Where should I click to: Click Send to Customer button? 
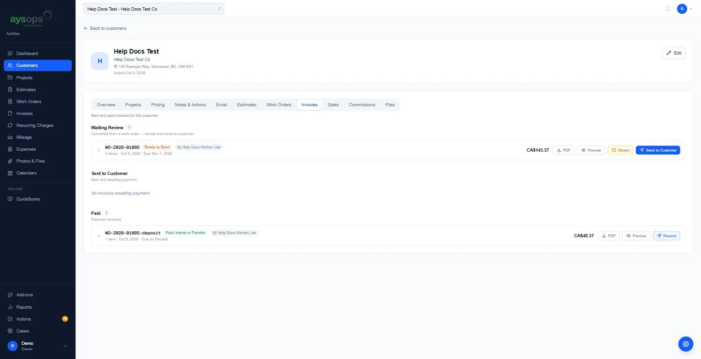tap(658, 150)
